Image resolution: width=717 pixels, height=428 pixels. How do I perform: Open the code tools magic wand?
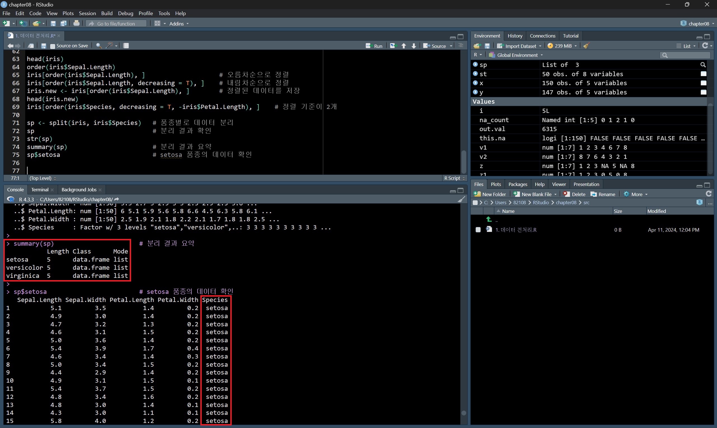coord(110,46)
